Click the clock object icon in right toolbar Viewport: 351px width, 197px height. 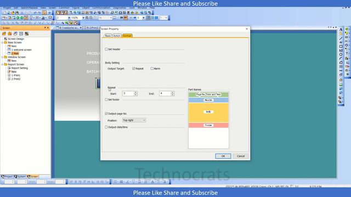(x=347, y=45)
